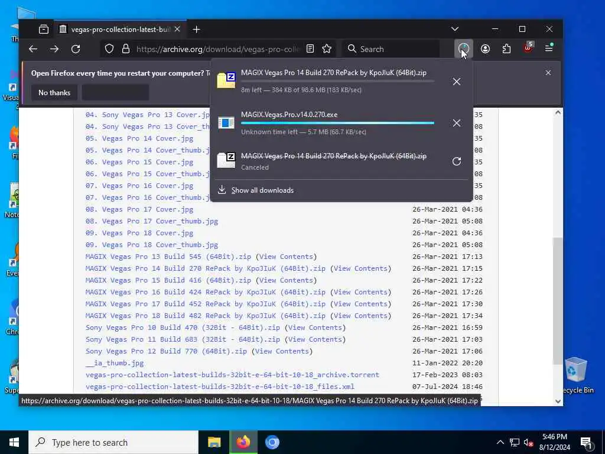
Task: Open the MAGIX.Vegas.Pro.v14.0.270.exe download entry
Action: pyautogui.click(x=328, y=123)
